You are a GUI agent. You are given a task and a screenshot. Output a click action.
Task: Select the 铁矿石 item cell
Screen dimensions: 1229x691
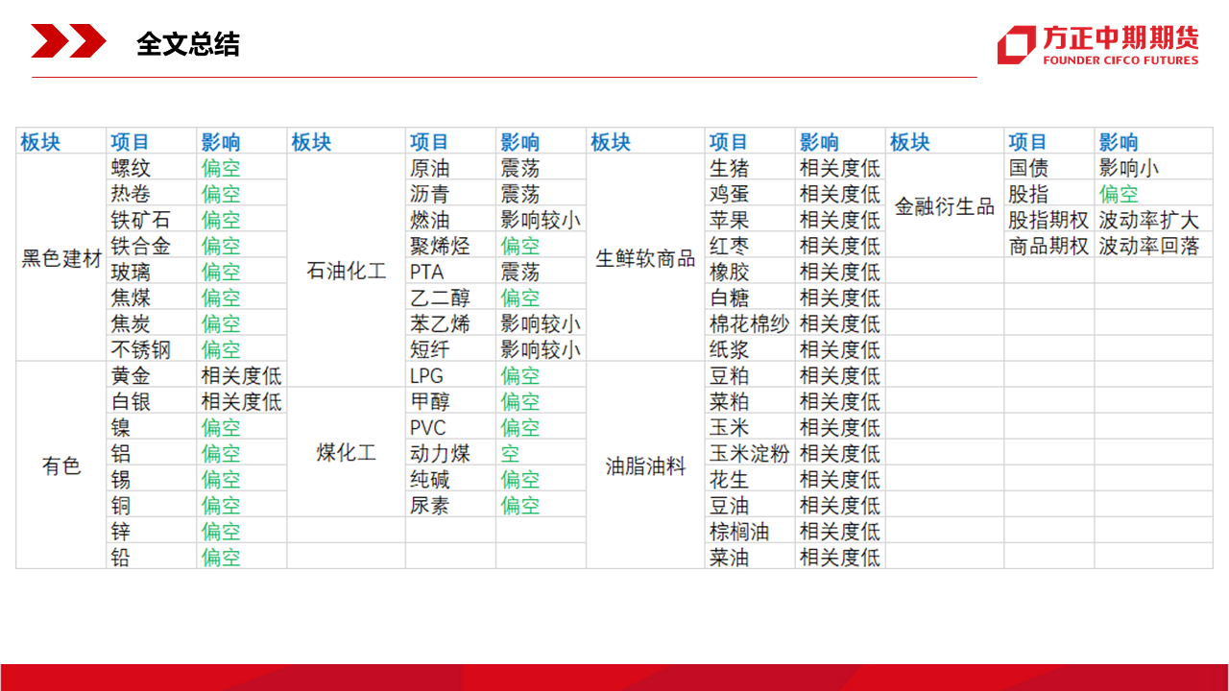(x=152, y=220)
